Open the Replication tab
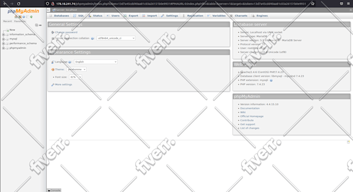This screenshot has height=192, width=353. (193, 16)
